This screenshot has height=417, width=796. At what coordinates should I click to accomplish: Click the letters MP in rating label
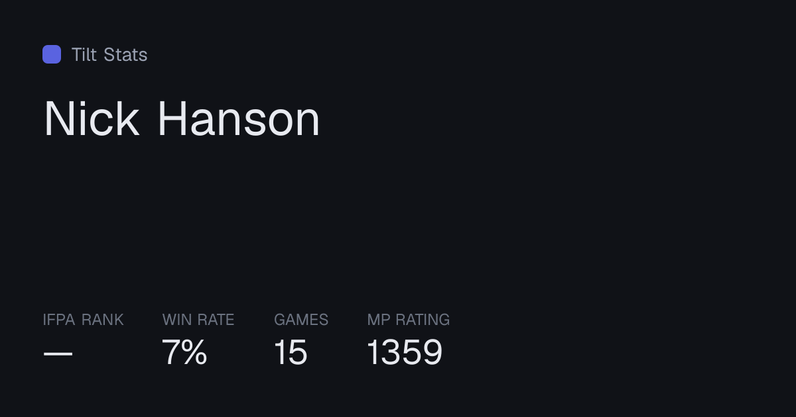pos(379,320)
